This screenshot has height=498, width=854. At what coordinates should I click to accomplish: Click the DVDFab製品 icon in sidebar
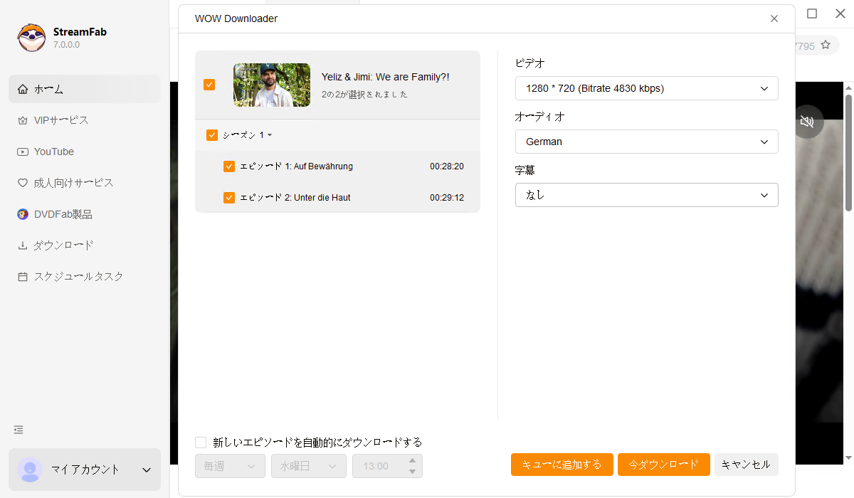coord(23,214)
